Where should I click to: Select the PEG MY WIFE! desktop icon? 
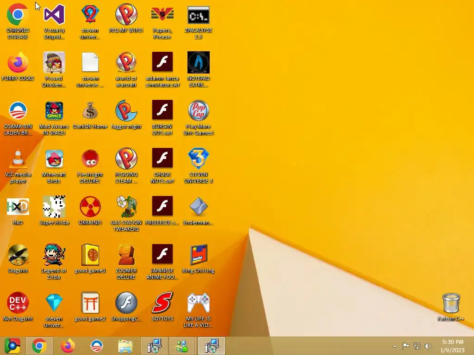(x=126, y=18)
